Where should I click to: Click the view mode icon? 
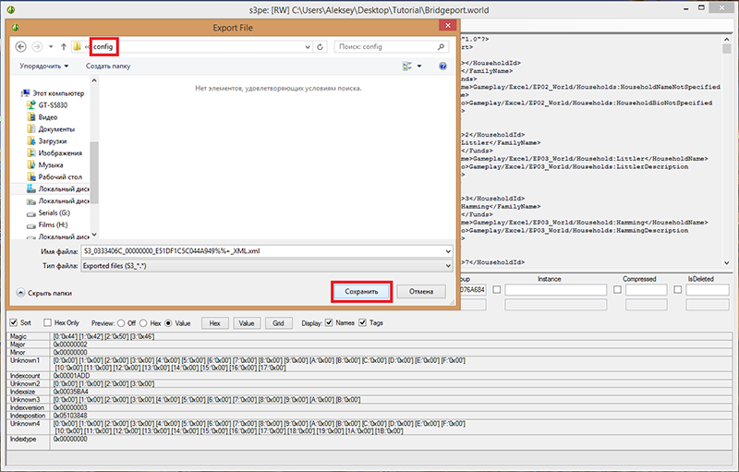click(x=407, y=67)
